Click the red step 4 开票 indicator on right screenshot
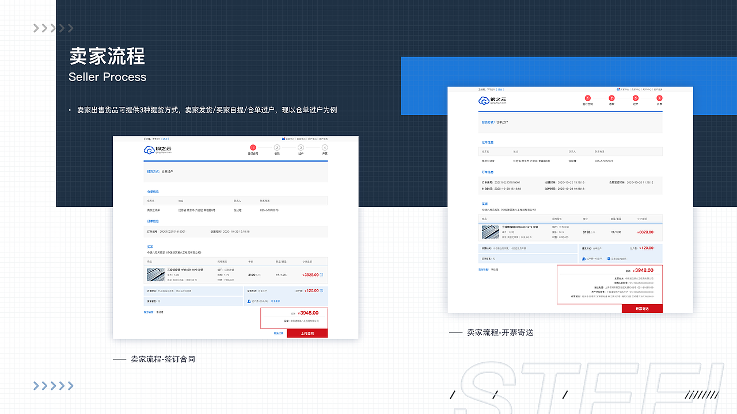This screenshot has height=414, width=737. coord(659,98)
